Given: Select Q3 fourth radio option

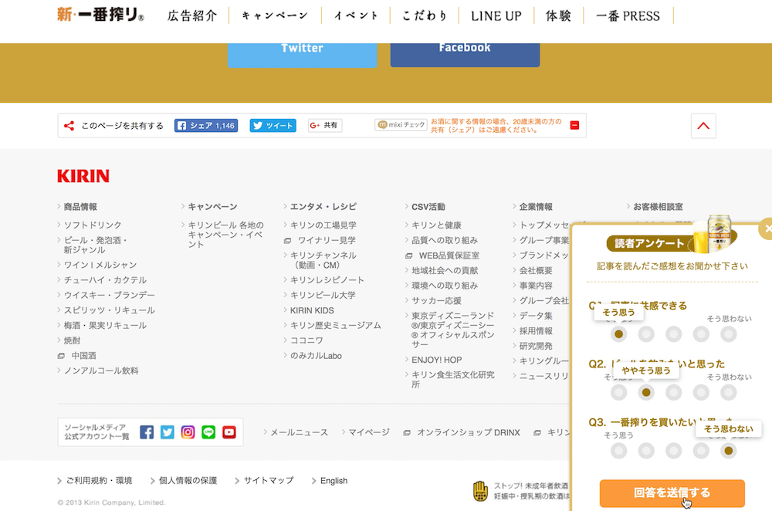Looking at the screenshot, I should (x=701, y=451).
